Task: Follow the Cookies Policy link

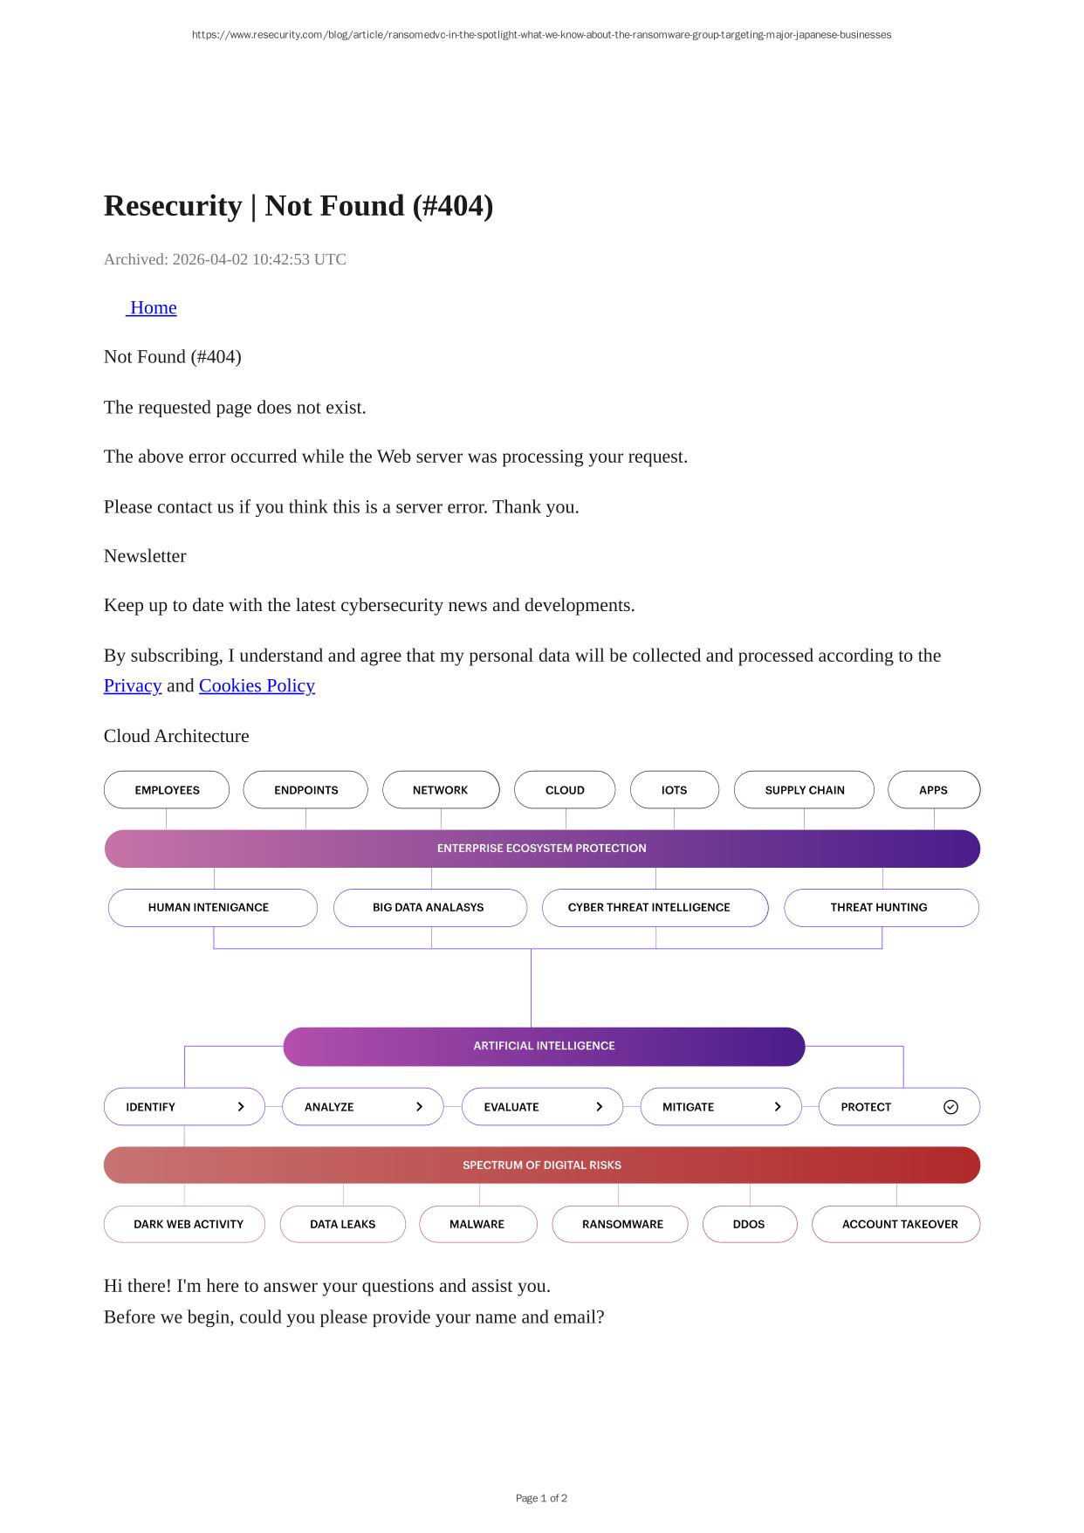Action: (257, 686)
